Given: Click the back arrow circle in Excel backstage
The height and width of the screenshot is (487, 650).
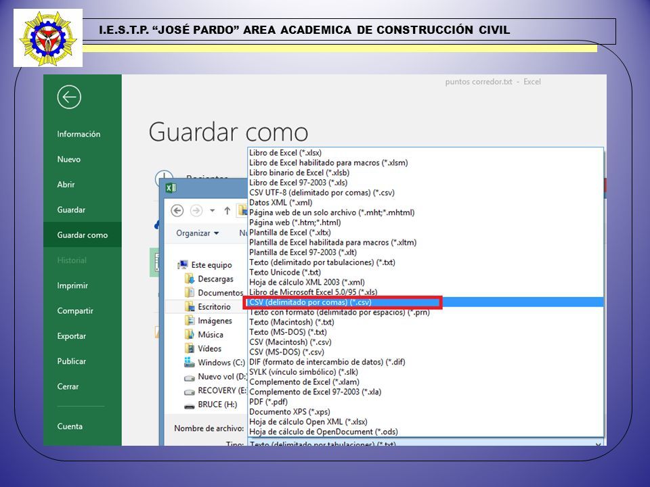Looking at the screenshot, I should 69,97.
